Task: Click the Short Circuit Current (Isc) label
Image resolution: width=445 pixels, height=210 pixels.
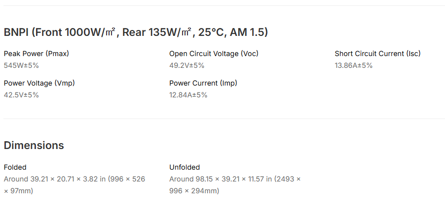Action: (377, 54)
